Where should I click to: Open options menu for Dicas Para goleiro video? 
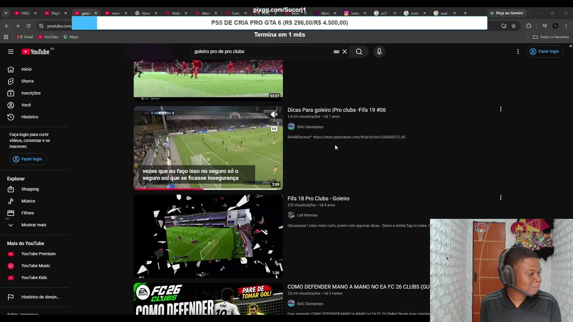(x=500, y=109)
